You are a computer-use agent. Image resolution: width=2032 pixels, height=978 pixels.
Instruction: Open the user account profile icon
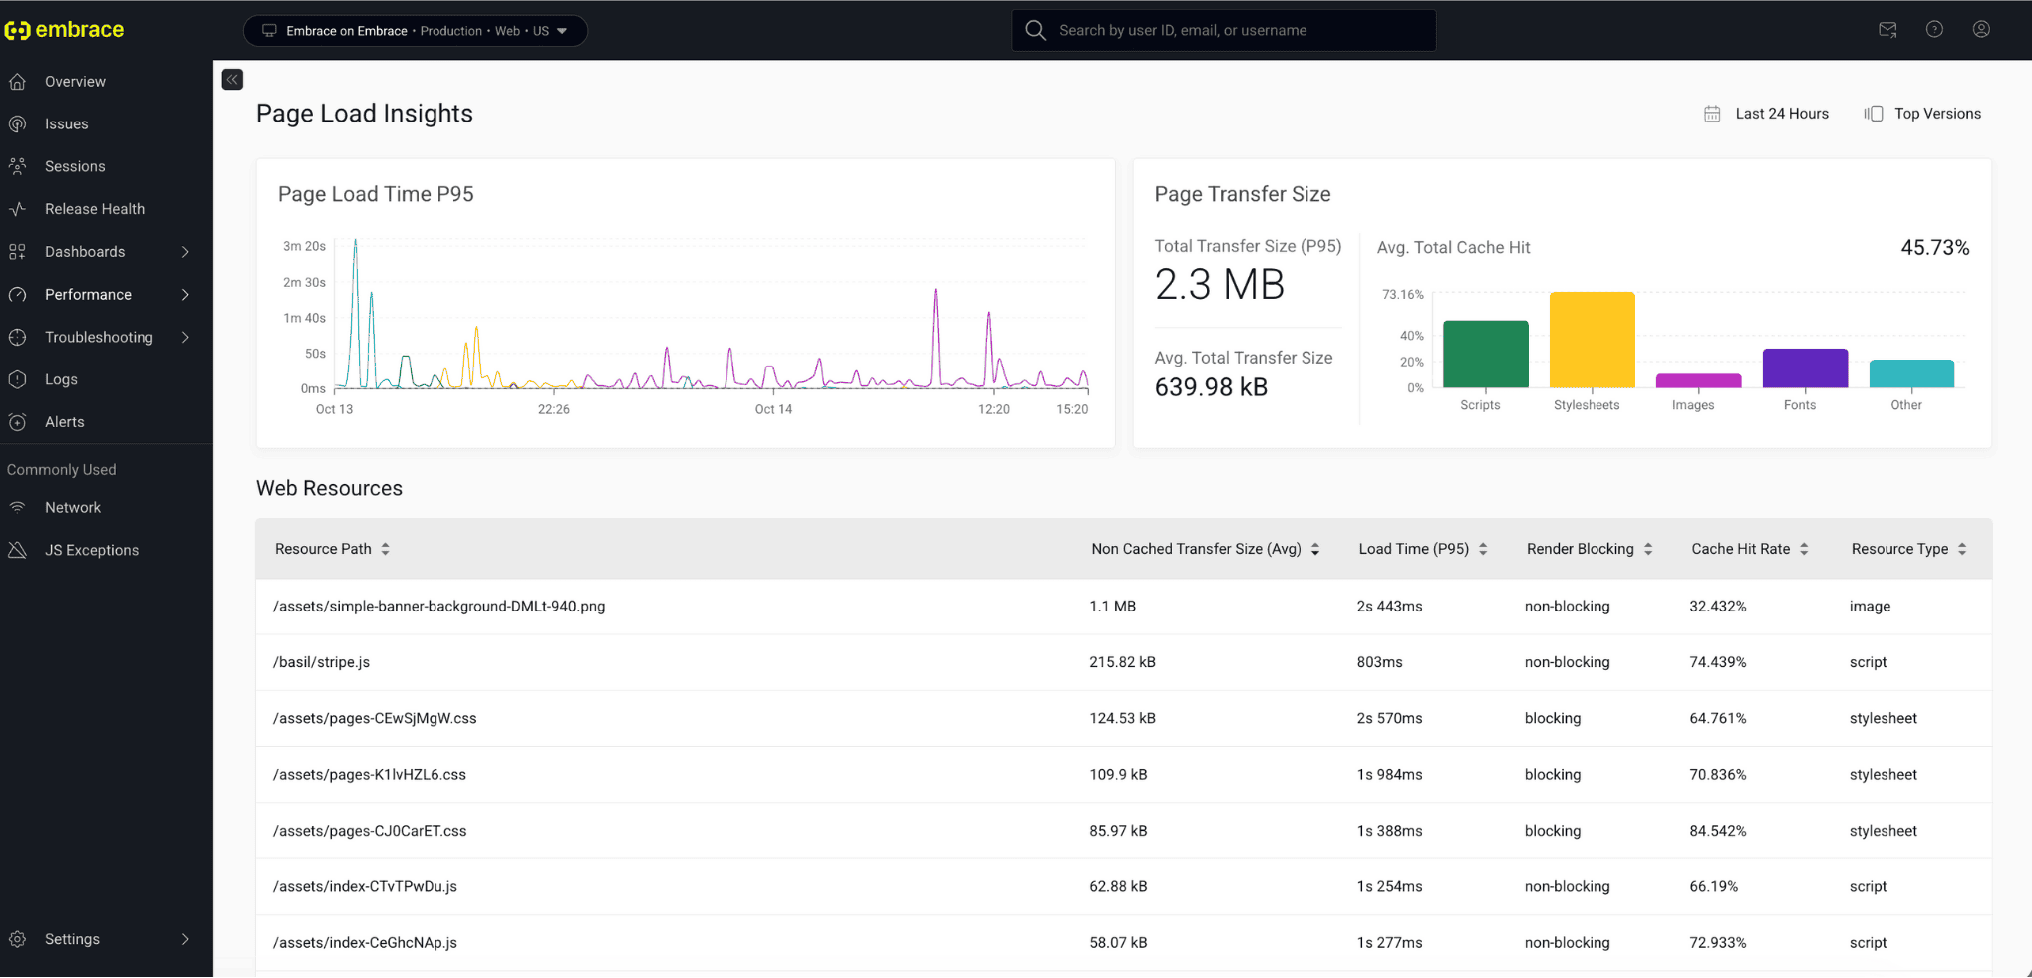[1981, 30]
